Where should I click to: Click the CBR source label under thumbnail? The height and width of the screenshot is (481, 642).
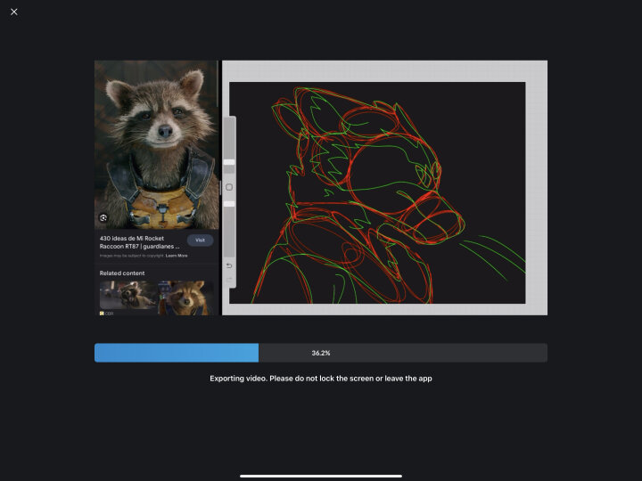pyautogui.click(x=106, y=314)
